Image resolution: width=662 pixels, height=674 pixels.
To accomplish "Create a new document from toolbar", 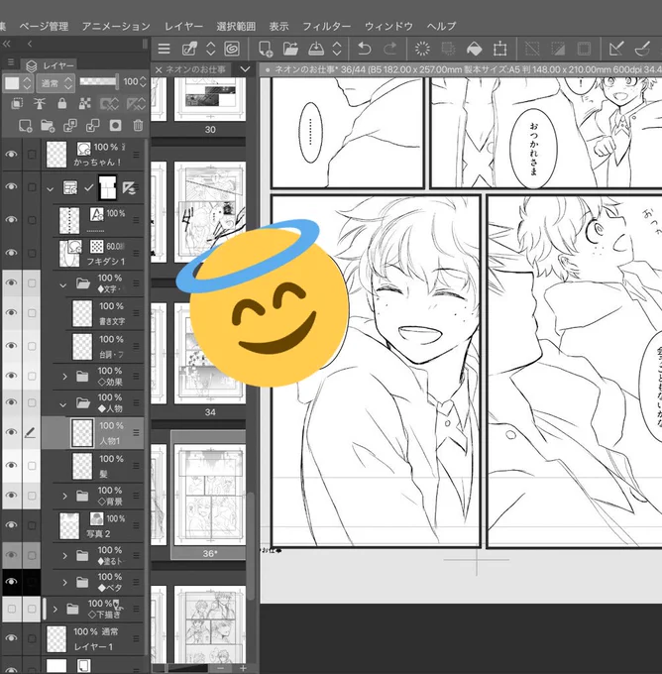I will coord(266,49).
